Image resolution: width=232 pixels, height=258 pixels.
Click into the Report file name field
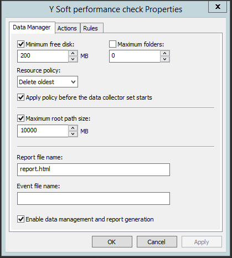[94, 169]
